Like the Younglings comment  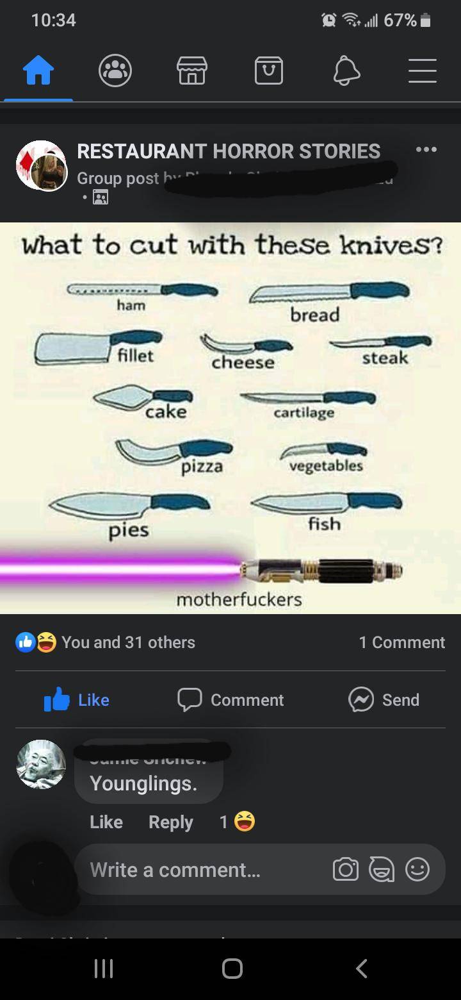[x=106, y=822]
